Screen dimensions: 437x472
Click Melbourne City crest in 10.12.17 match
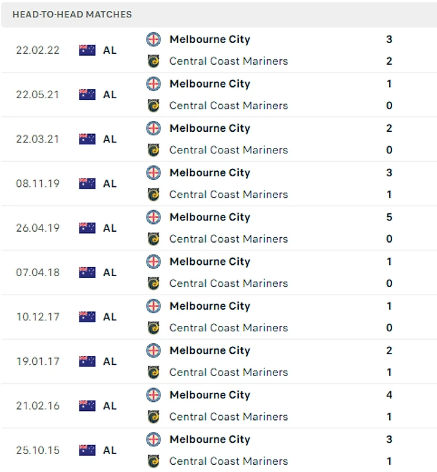point(154,306)
